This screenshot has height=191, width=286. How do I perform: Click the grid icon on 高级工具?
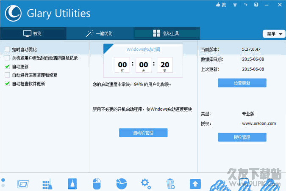[x=156, y=33]
